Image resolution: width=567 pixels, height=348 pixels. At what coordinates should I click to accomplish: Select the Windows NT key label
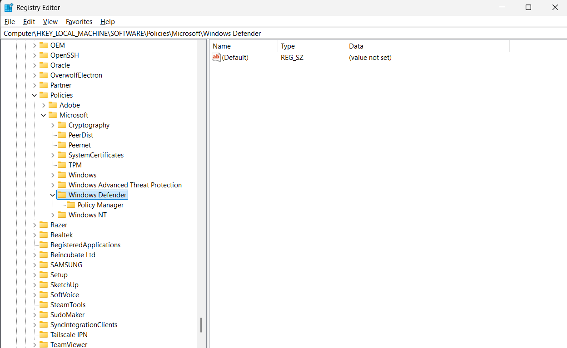tap(88, 215)
